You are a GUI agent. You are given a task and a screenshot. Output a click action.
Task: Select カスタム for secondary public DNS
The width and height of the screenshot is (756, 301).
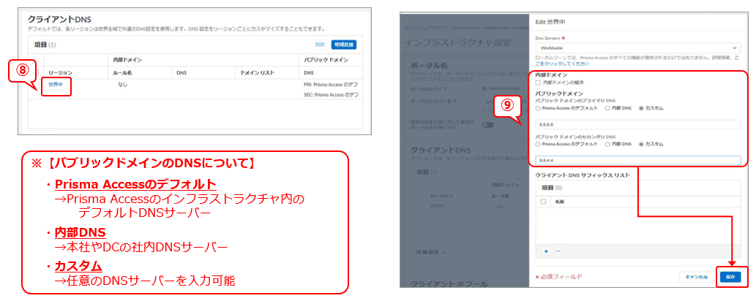pyautogui.click(x=641, y=144)
